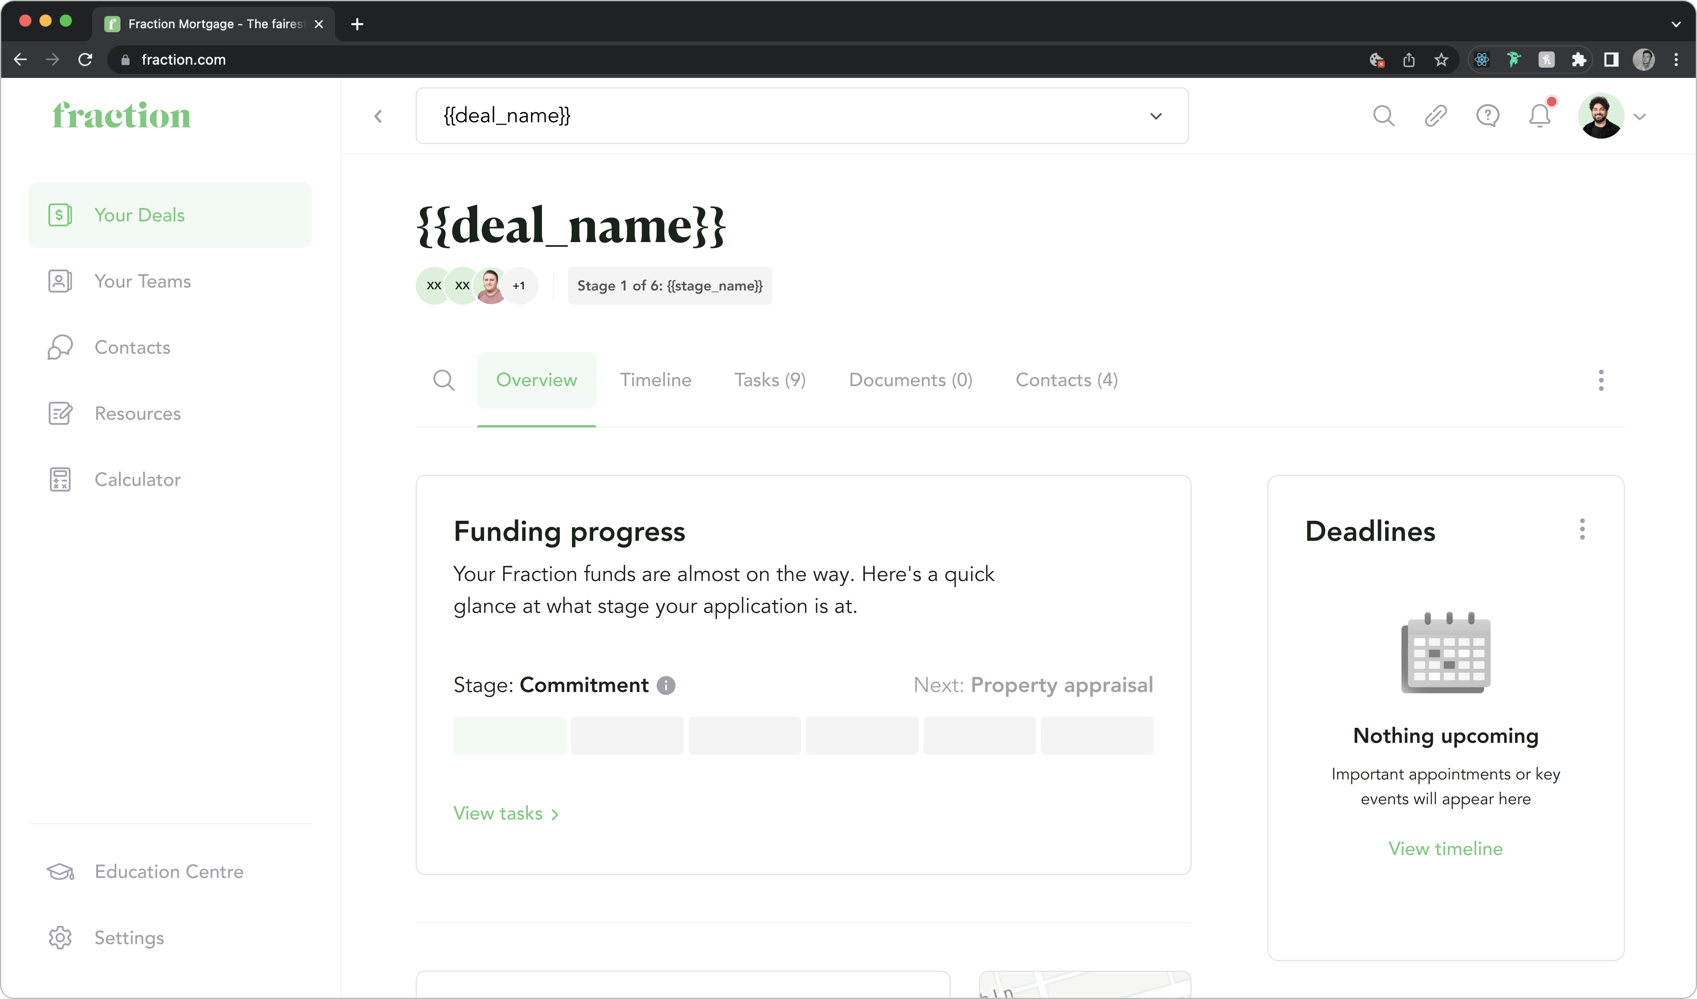Expand the profile menu chevron
The image size is (1697, 999).
point(1640,117)
